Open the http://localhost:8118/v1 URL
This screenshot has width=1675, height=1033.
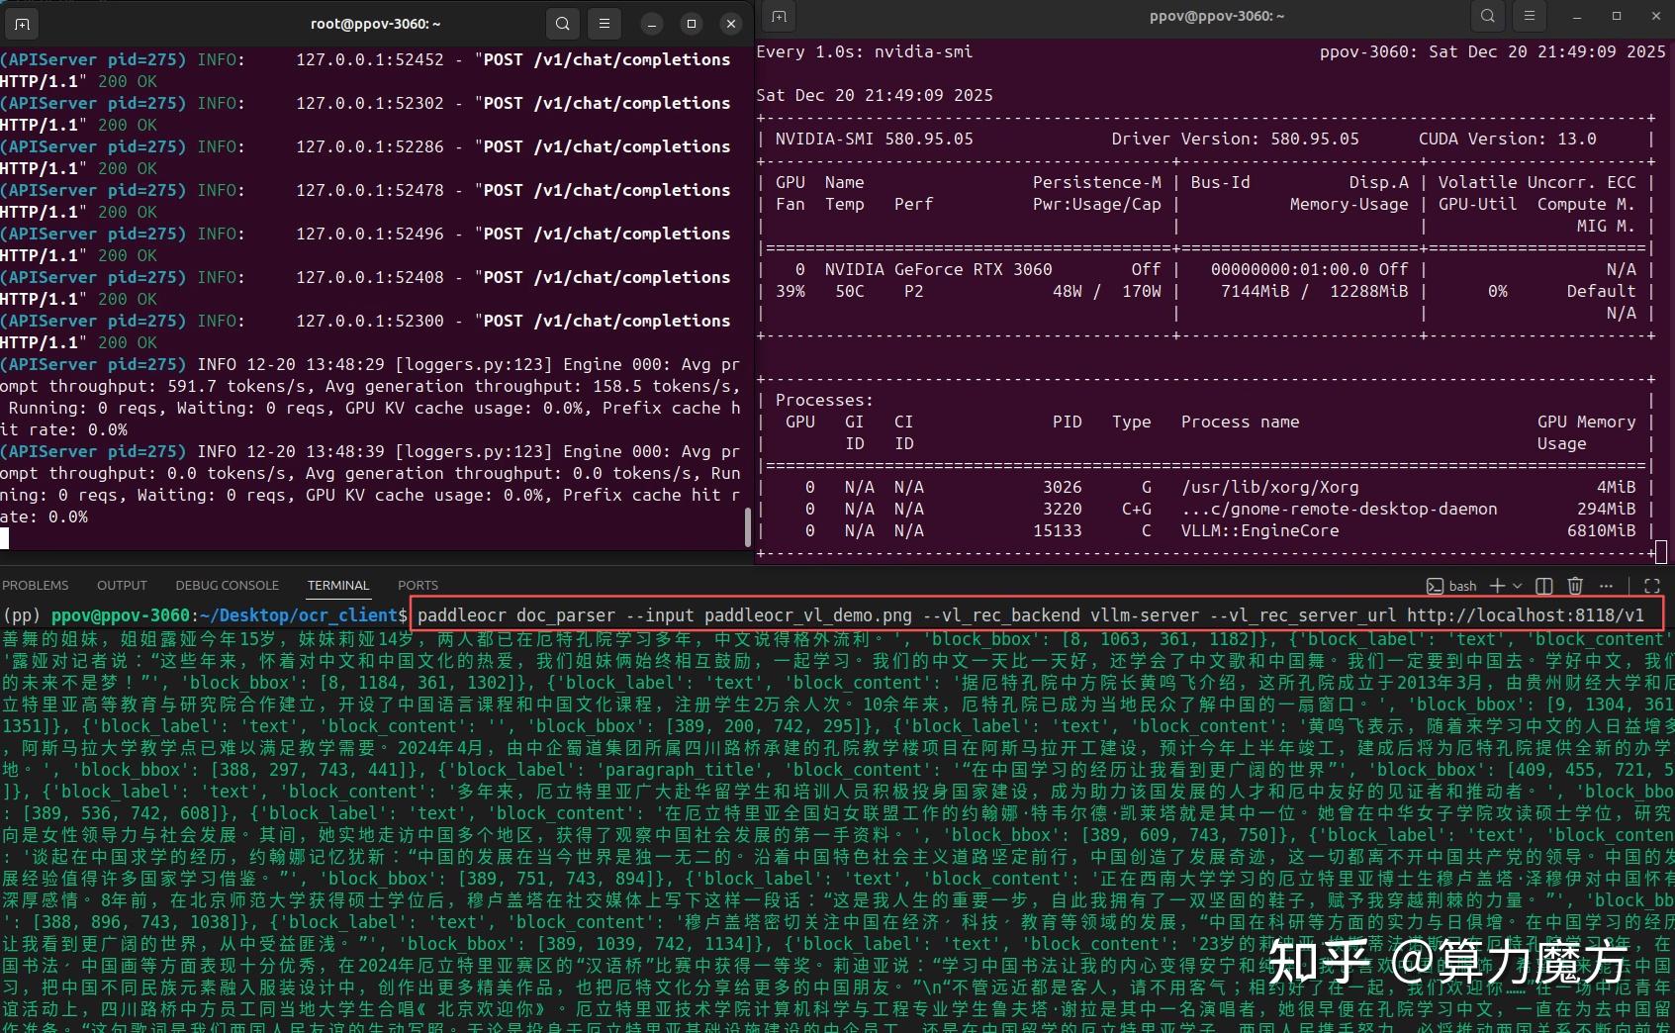click(1526, 615)
